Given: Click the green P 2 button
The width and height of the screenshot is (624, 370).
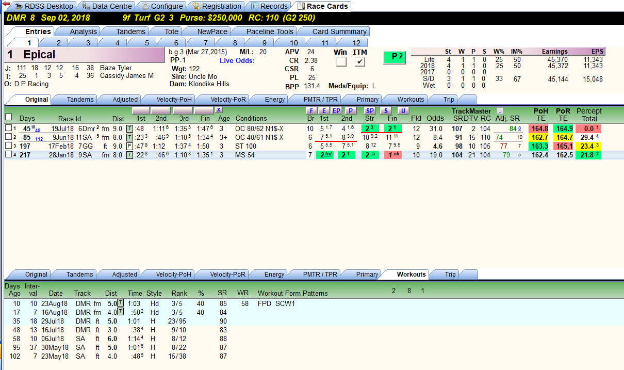Looking at the screenshot, I should click(398, 57).
